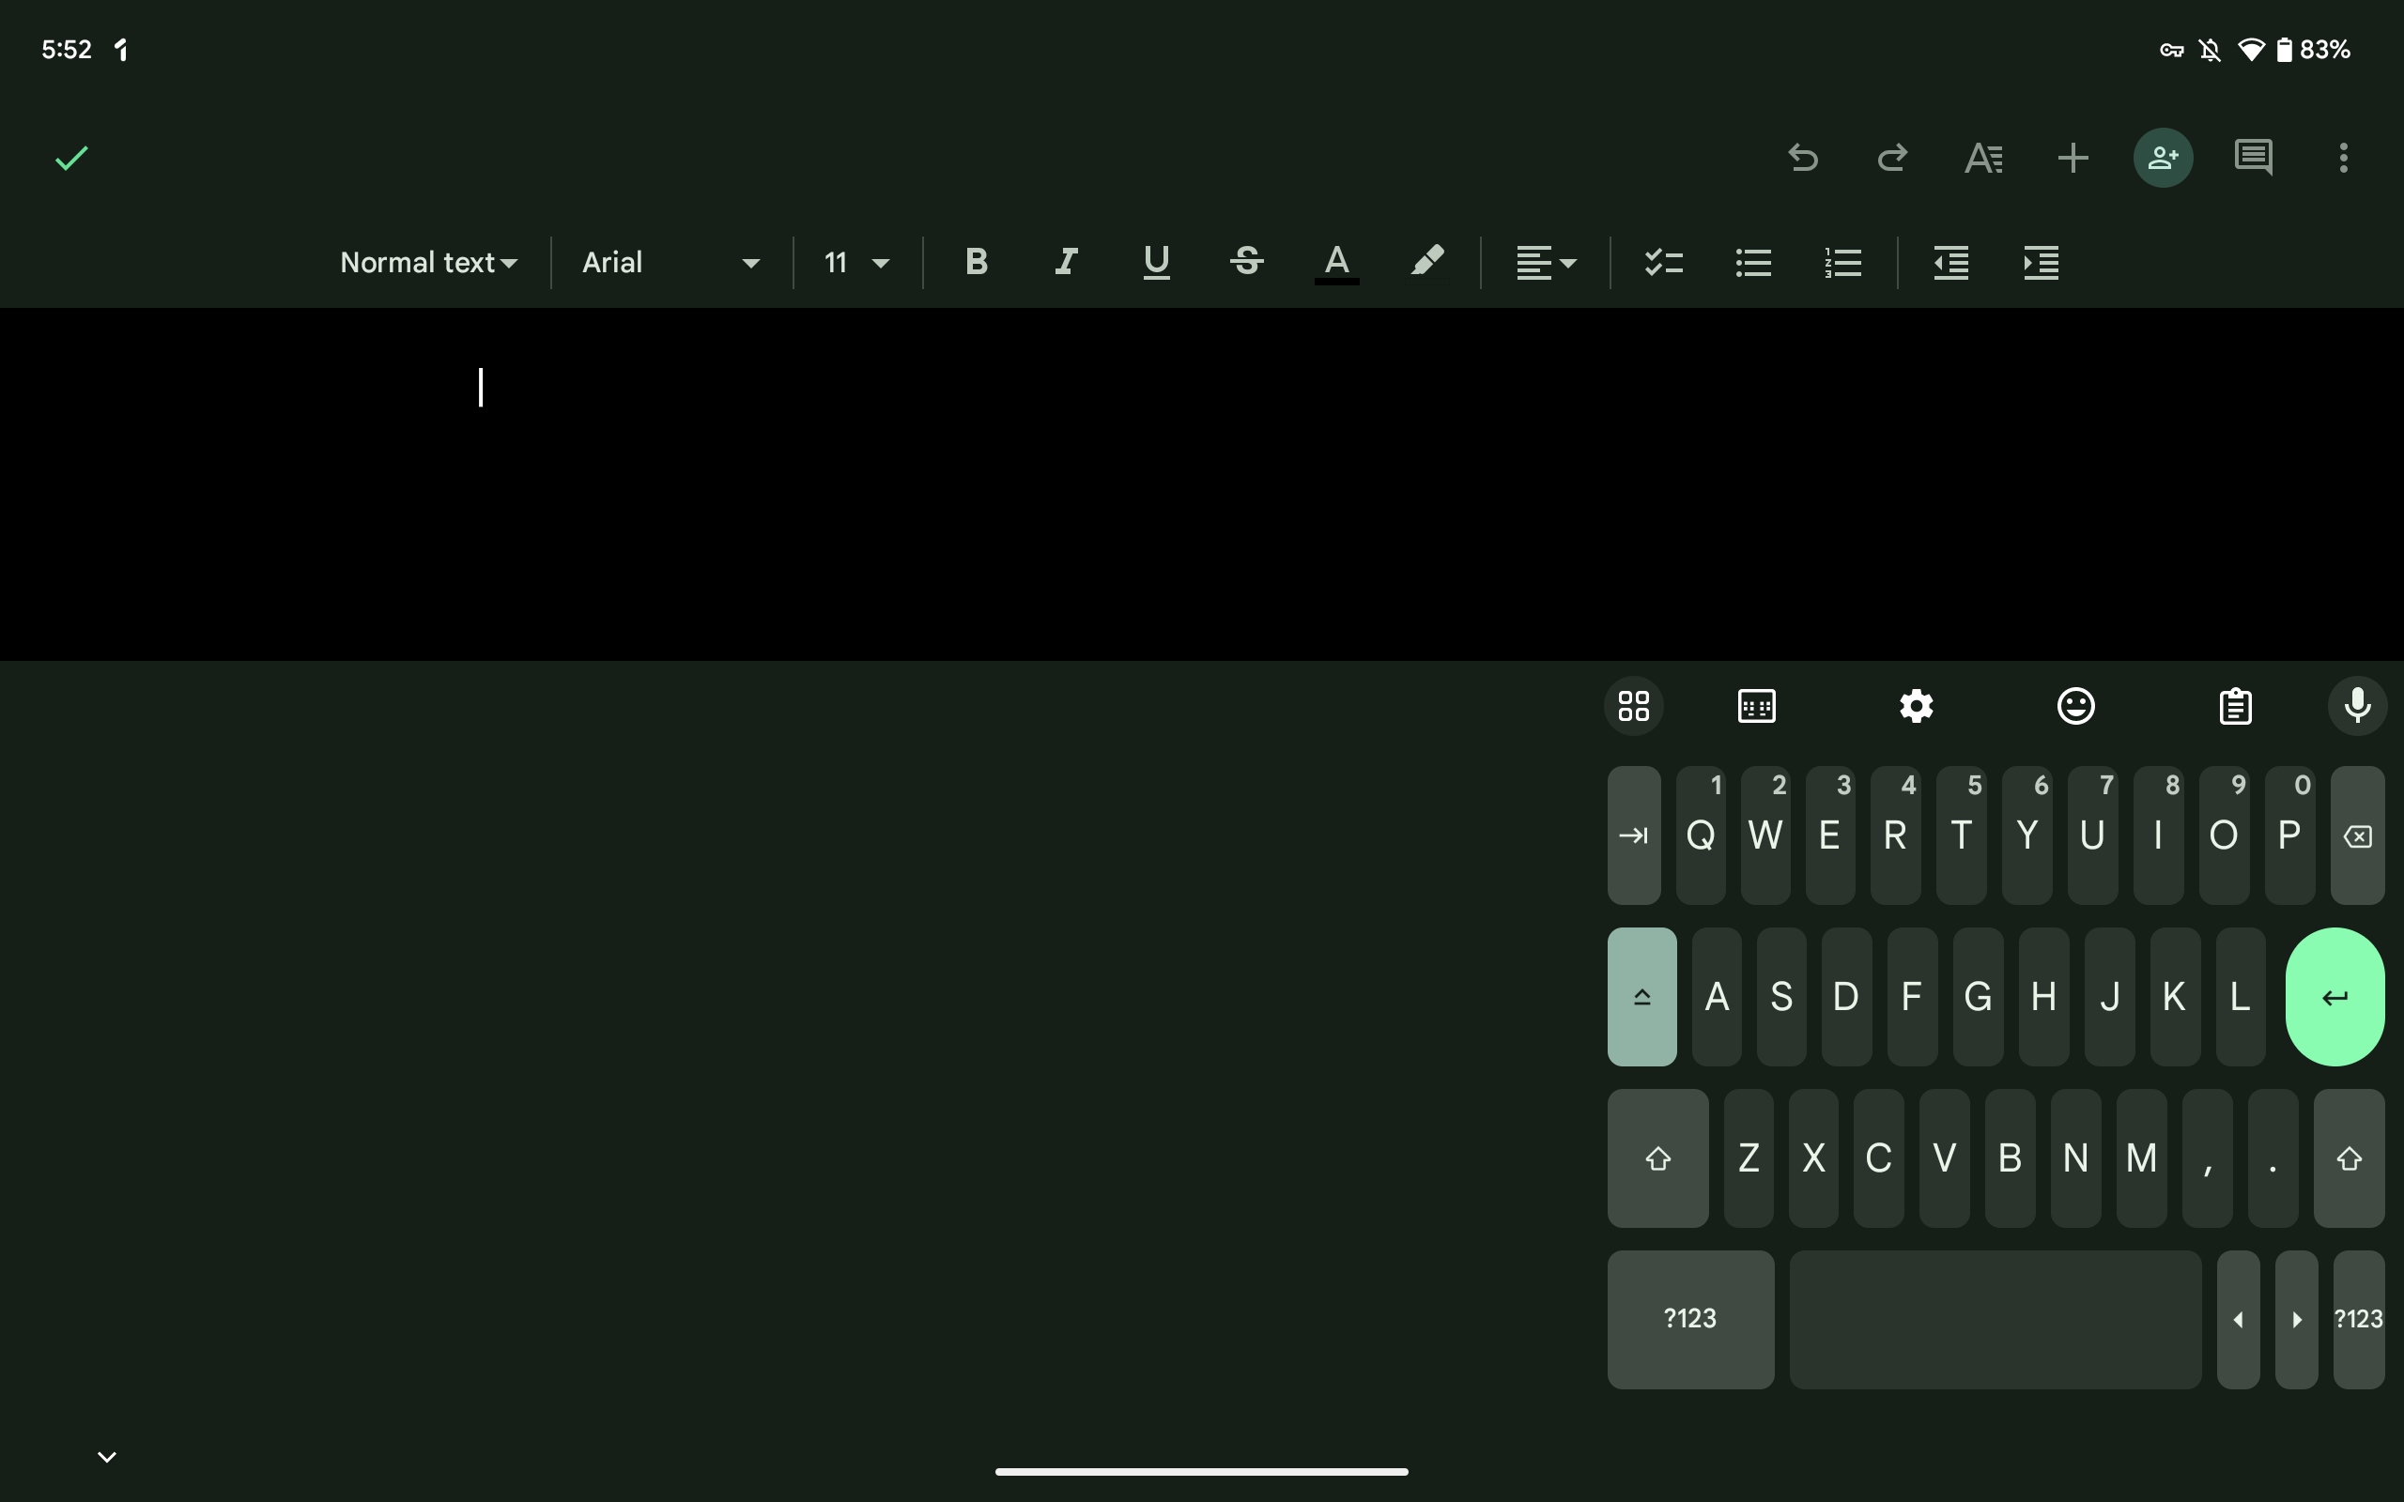Tap the green checkmark to finish editing
Screen dimensions: 2404x1502
tap(69, 157)
